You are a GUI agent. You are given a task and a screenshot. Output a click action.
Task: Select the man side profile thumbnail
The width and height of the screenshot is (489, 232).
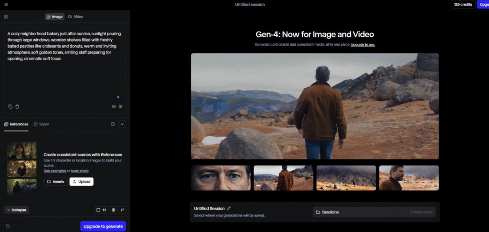point(409,178)
